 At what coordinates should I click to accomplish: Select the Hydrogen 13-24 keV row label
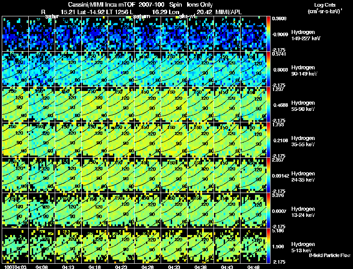303,212
